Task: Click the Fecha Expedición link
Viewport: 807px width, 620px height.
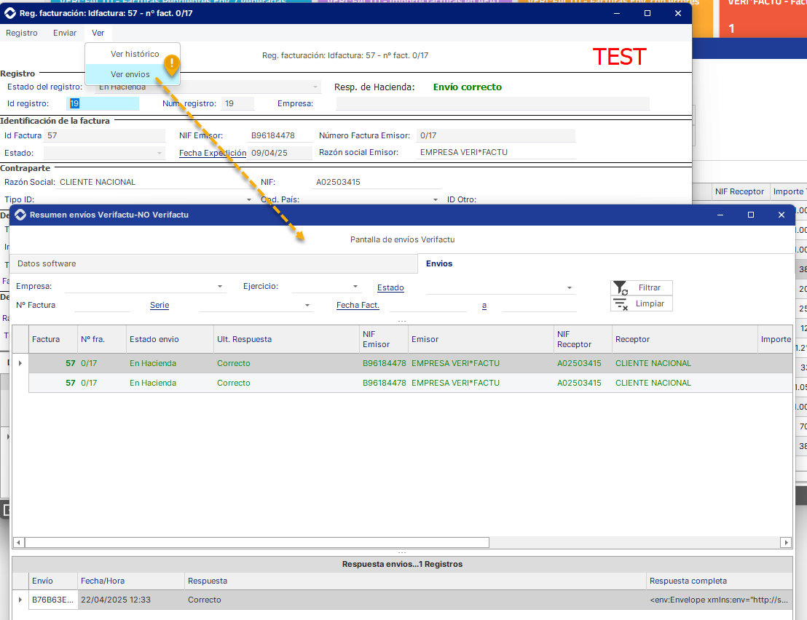Action: 213,154
